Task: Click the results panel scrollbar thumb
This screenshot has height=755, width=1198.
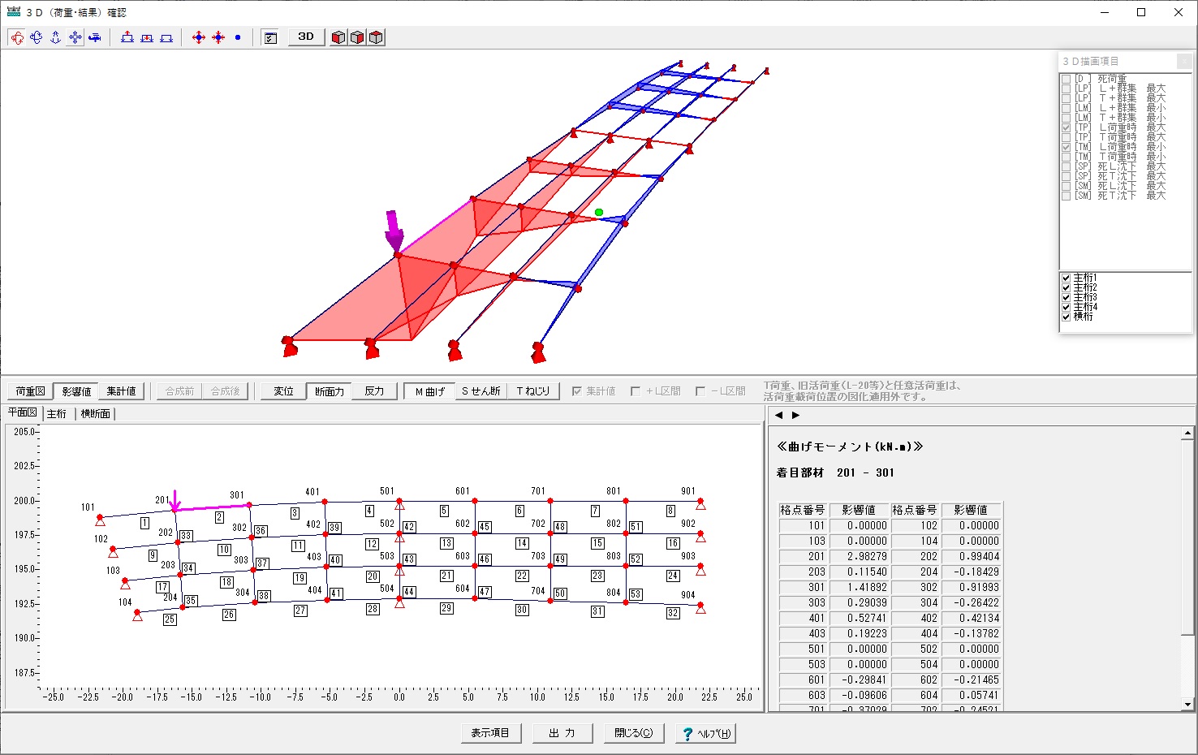Action: pos(1187,537)
